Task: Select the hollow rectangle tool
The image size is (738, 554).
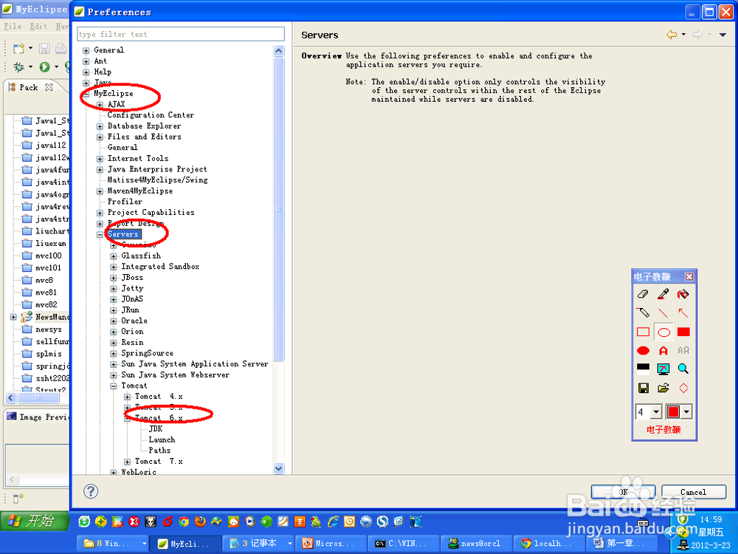Action: coord(643,332)
